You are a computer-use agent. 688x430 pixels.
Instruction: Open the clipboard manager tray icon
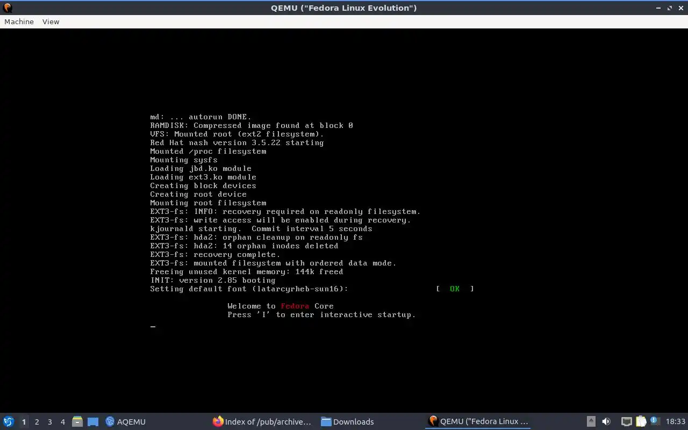click(x=641, y=421)
